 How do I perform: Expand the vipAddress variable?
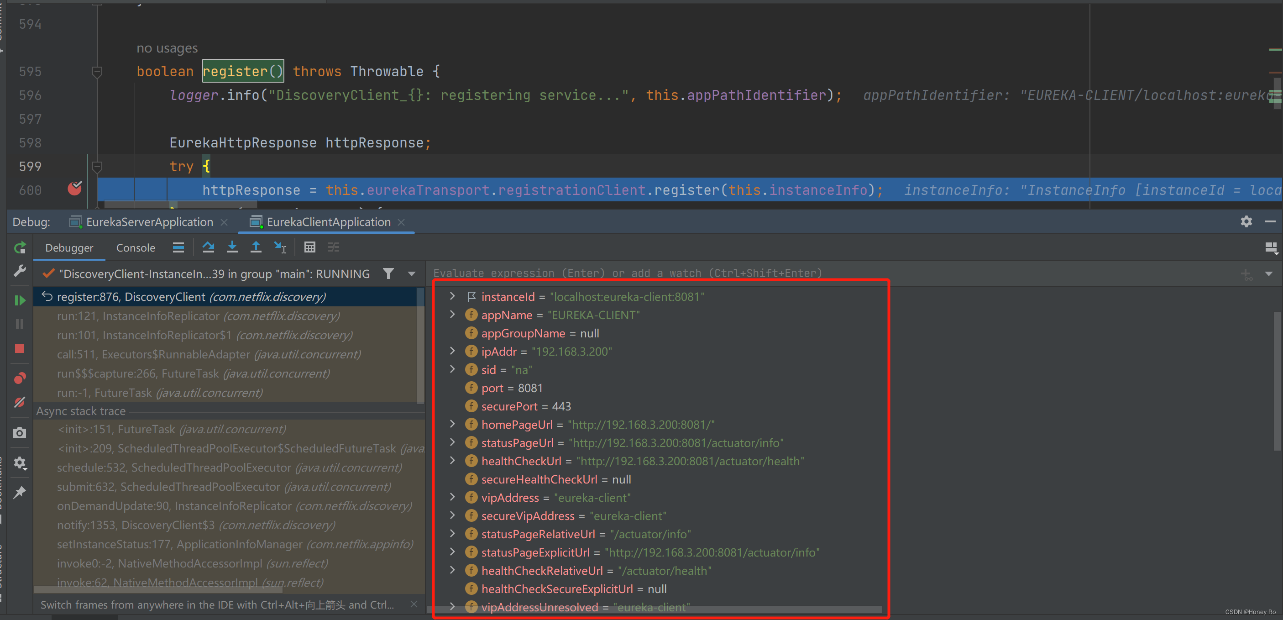(x=452, y=497)
